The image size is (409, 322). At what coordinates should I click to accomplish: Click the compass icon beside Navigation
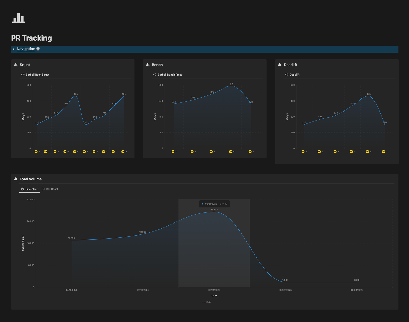[x=38, y=49]
